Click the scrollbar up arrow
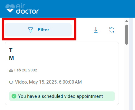 point(127,21)
